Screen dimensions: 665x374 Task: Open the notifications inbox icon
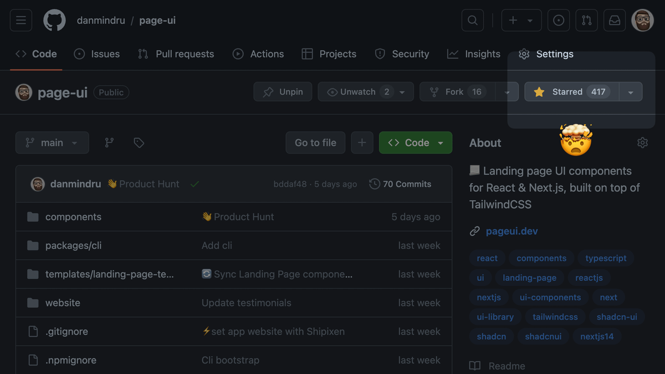[615, 21]
